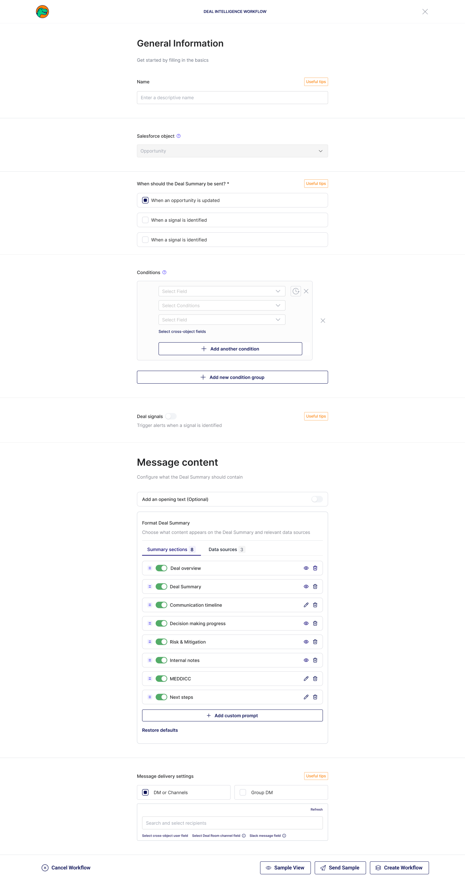Click the Search and select recipients field
Screen dimensions: 465x881
(232, 823)
